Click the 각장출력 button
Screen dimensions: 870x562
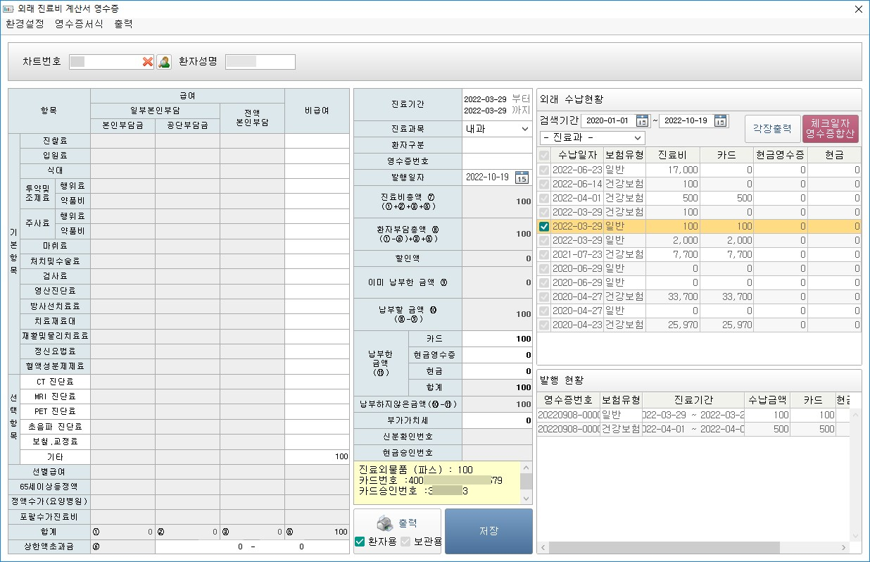(772, 129)
